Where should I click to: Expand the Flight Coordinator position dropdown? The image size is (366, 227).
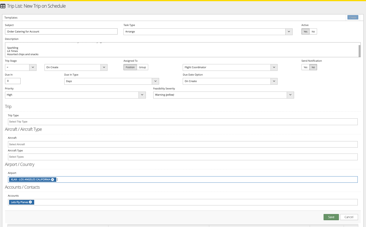pyautogui.click(x=274, y=67)
